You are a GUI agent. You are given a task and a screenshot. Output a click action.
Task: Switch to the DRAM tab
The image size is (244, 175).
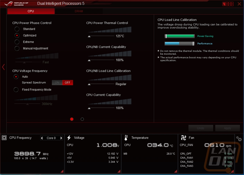[x=79, y=11]
